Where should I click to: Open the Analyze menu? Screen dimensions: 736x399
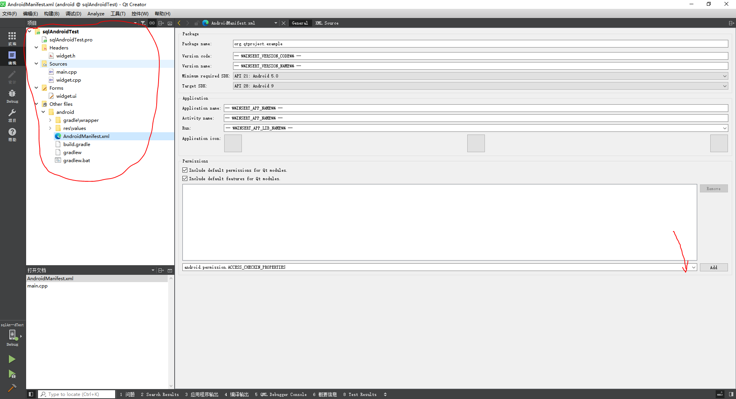(96, 14)
